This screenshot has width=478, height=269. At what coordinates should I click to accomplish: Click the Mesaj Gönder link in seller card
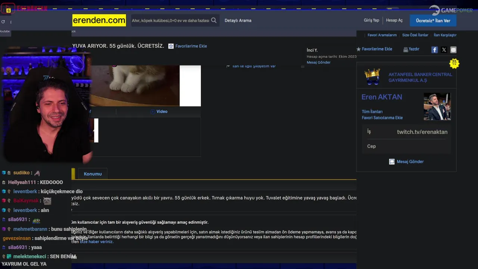click(x=410, y=162)
